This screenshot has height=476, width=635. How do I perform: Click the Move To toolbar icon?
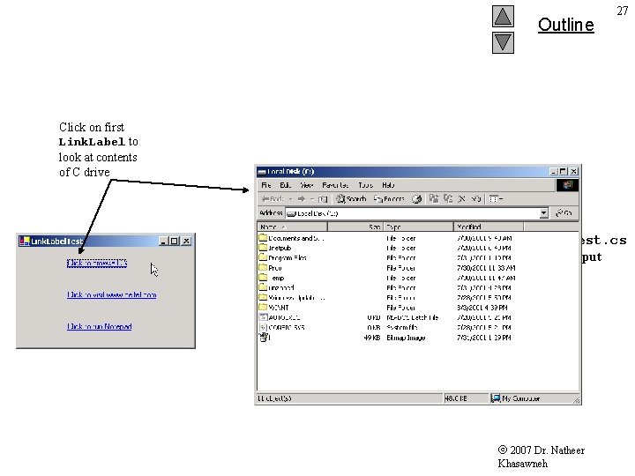tap(434, 198)
